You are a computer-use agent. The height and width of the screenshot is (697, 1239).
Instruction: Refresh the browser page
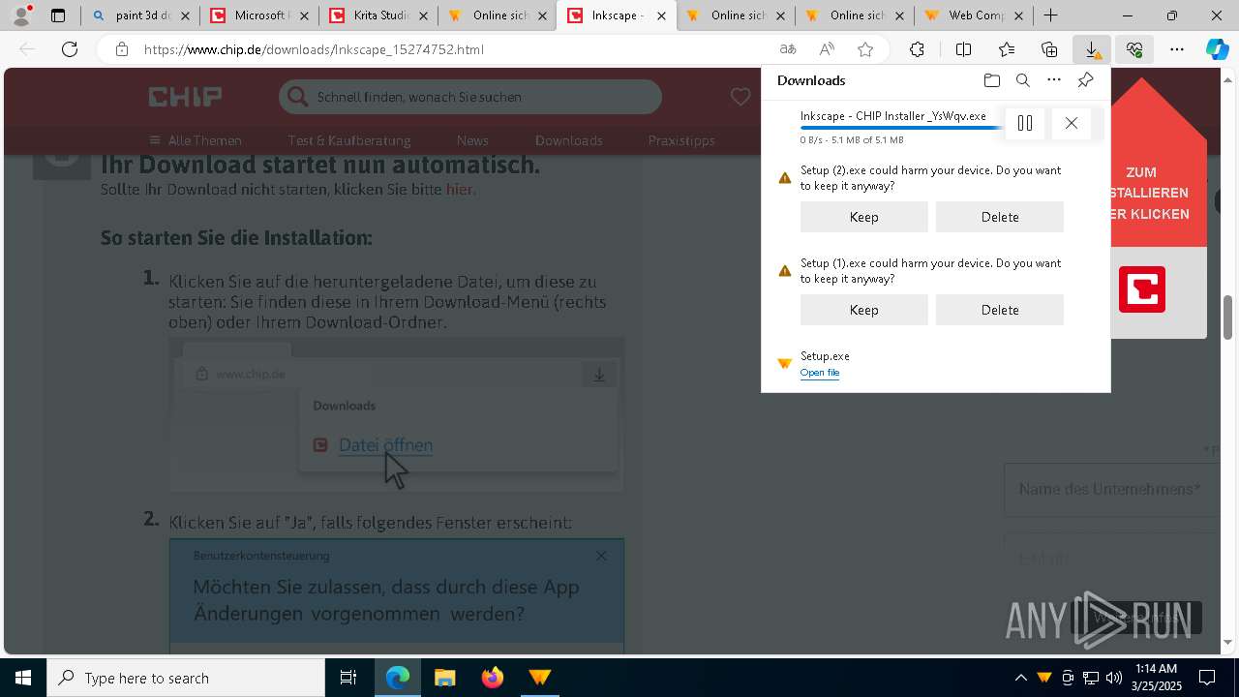pos(70,49)
